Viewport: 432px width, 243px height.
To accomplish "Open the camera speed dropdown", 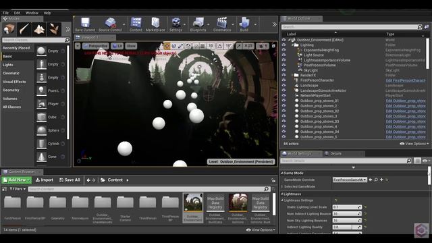I will point(263,46).
